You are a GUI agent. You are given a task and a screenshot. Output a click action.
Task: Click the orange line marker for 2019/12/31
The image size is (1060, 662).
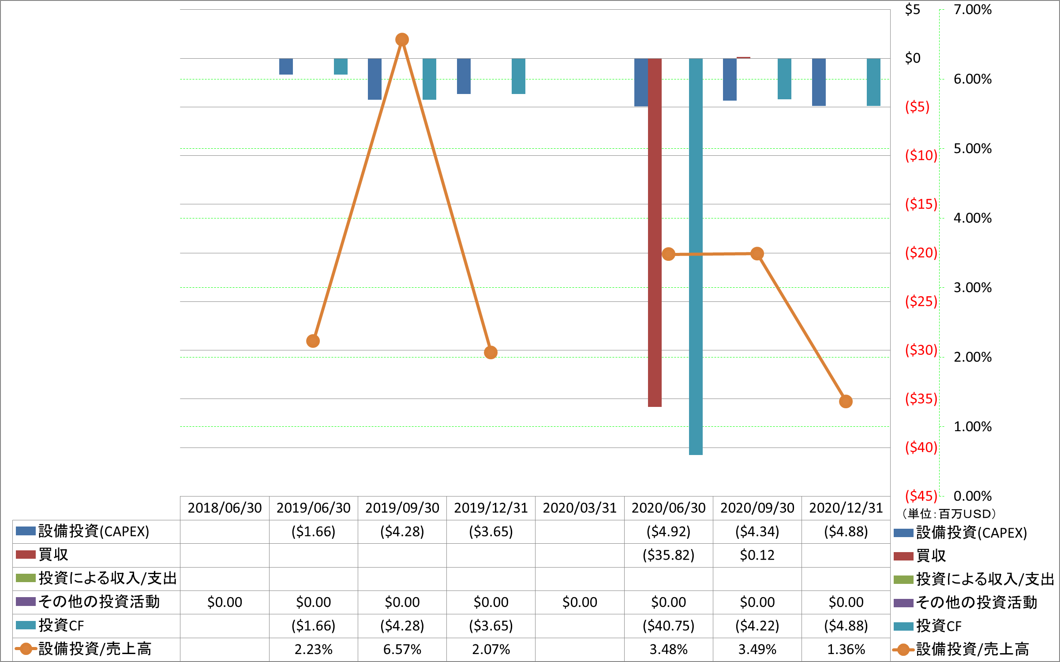click(x=491, y=353)
